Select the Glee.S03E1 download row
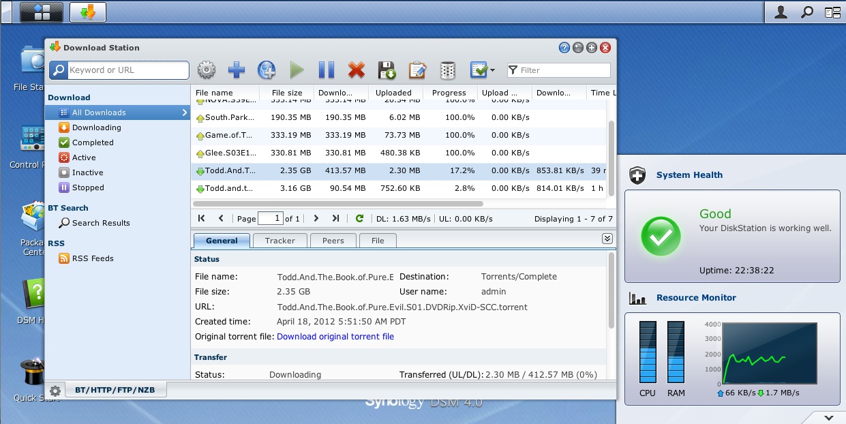846x424 pixels. [x=399, y=153]
